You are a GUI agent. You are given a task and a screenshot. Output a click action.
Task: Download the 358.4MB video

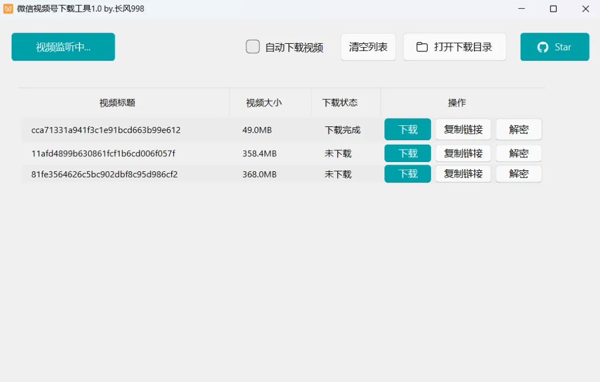click(x=407, y=153)
